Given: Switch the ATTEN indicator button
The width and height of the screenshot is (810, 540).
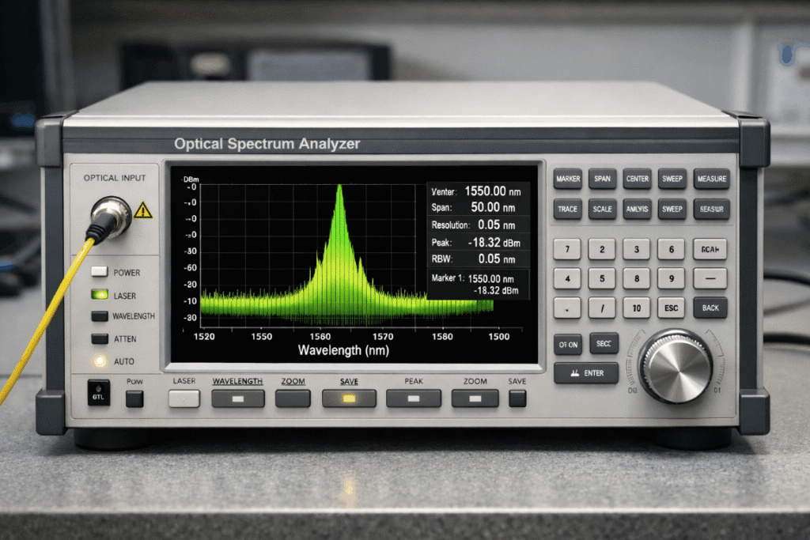Looking at the screenshot, I should coord(99,338).
